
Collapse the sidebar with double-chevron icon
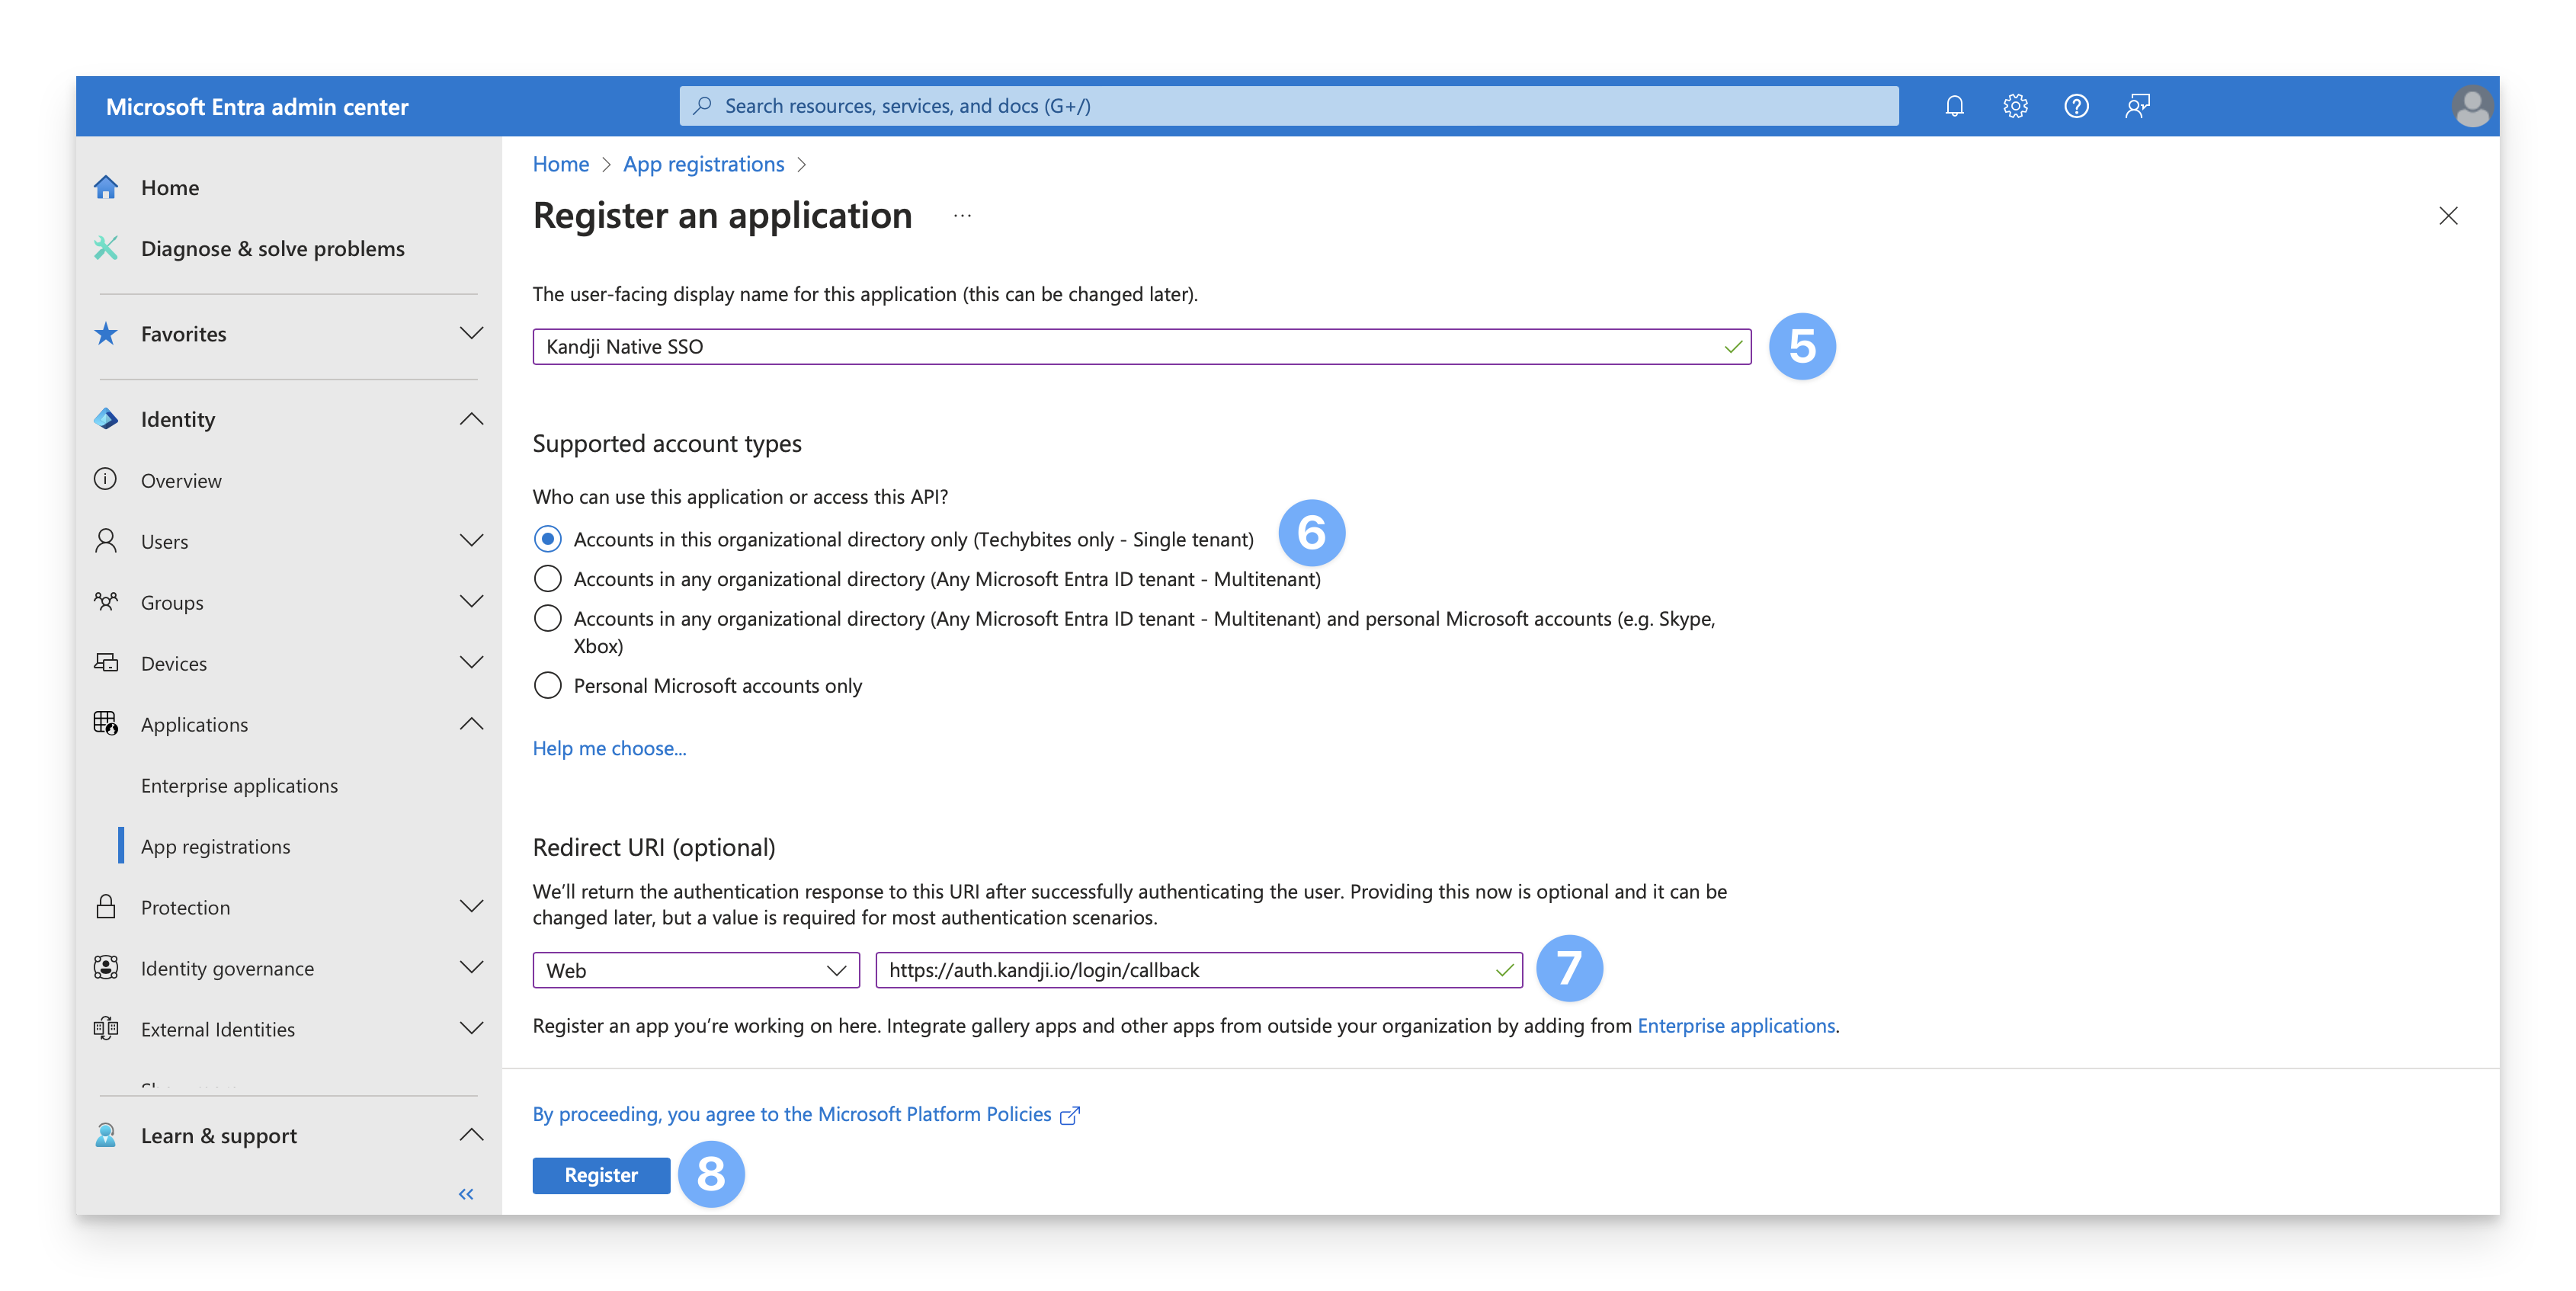[x=466, y=1193]
